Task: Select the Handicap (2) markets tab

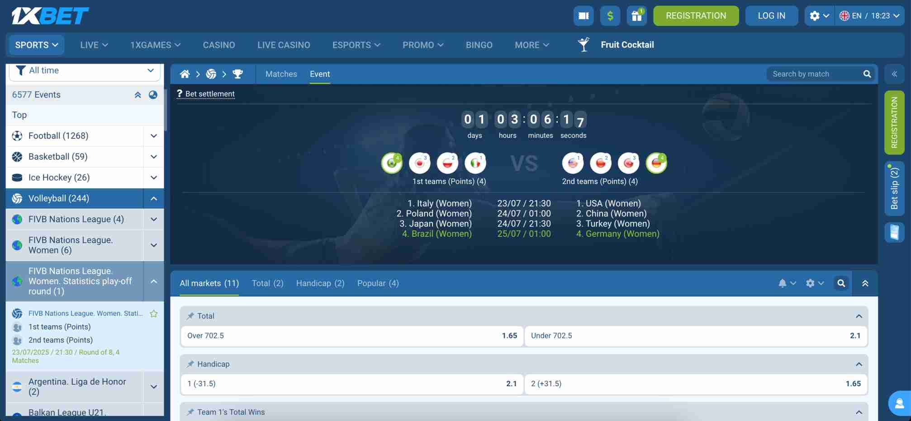Action: click(320, 283)
